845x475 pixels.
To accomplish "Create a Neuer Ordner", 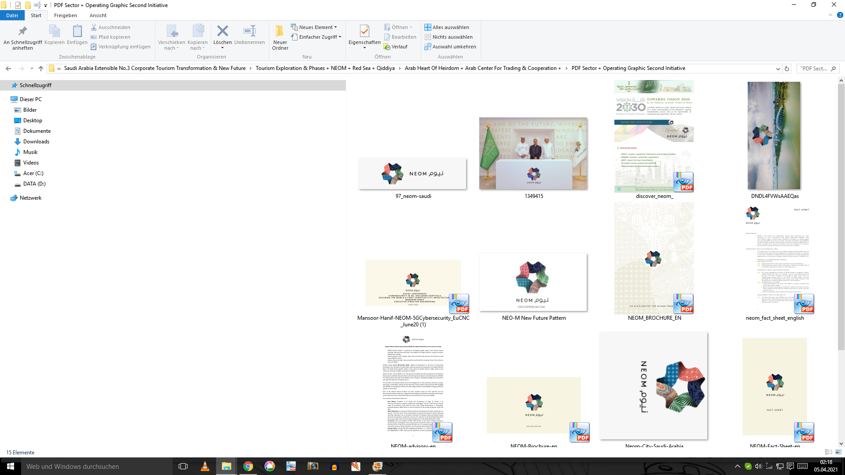I will point(280,37).
